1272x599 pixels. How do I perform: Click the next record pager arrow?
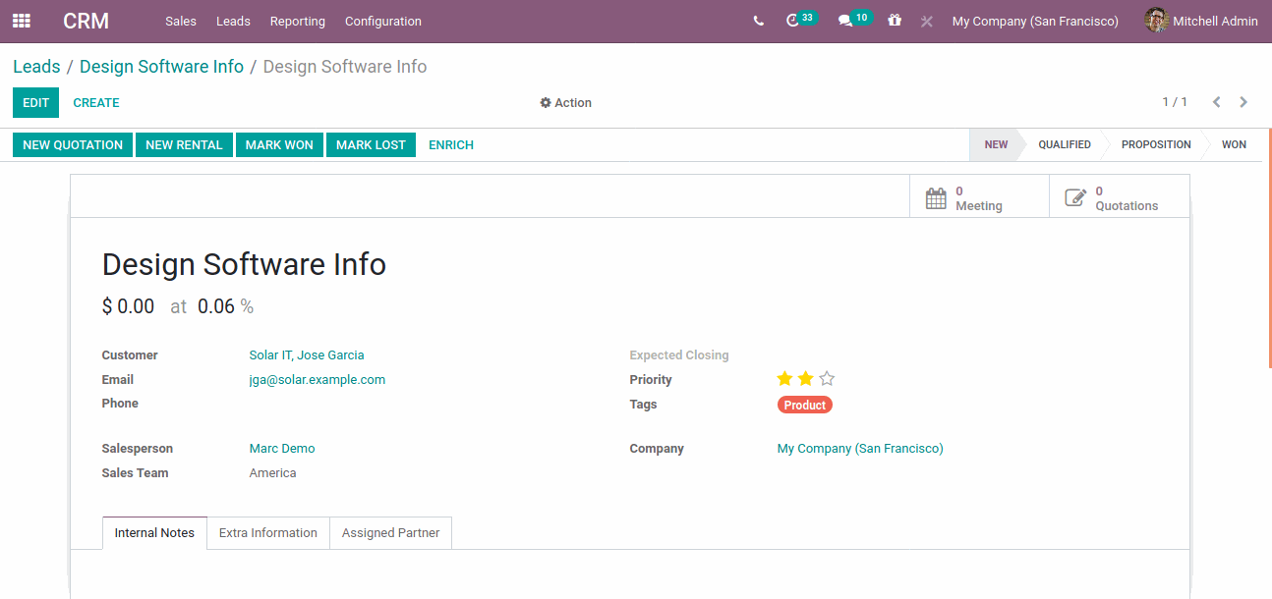[1243, 101]
